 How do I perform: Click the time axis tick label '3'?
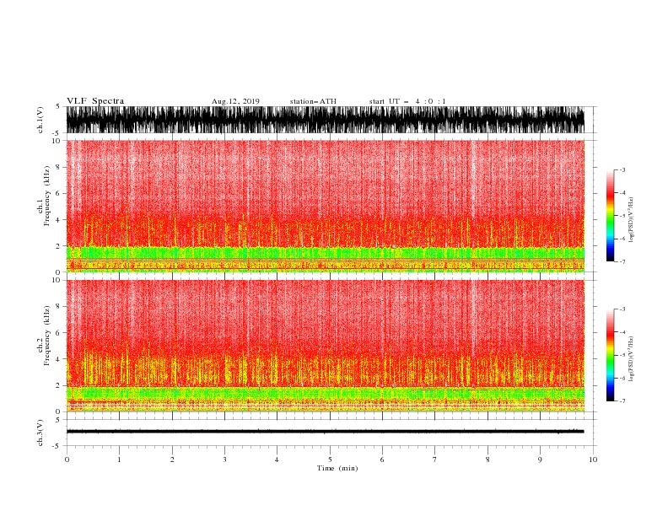click(x=224, y=460)
